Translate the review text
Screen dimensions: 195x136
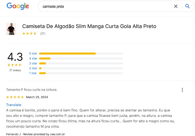pyautogui.click(x=14, y=105)
